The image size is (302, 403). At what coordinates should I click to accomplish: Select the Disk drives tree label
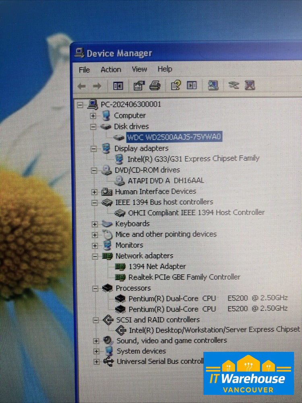tap(131, 127)
